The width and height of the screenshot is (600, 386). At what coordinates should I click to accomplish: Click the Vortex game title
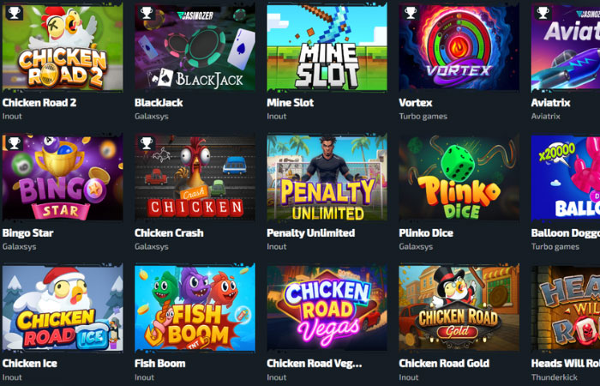(416, 103)
